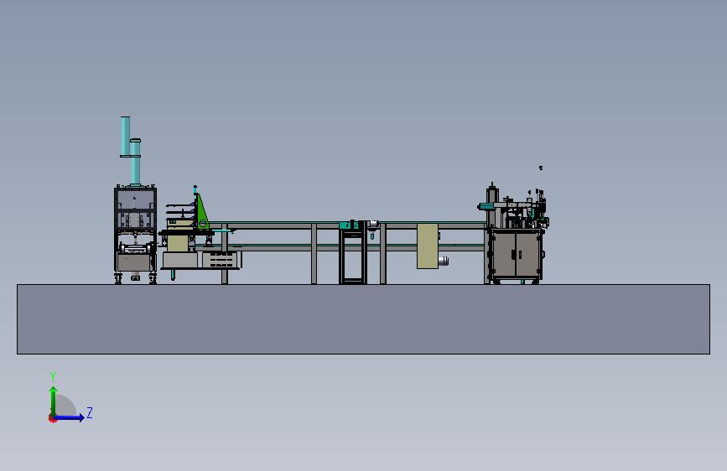Select the green triangular bracket on the model
The width and height of the screenshot is (727, 471).
pos(202,213)
